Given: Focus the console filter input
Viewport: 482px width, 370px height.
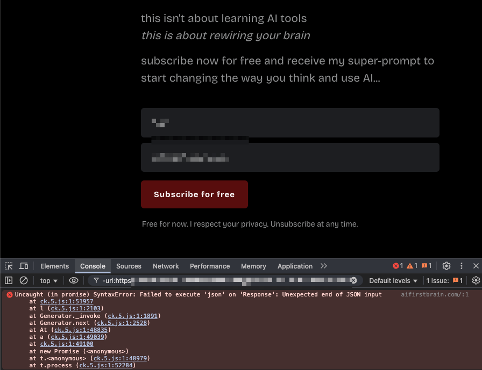Looking at the screenshot, I should [x=225, y=280].
